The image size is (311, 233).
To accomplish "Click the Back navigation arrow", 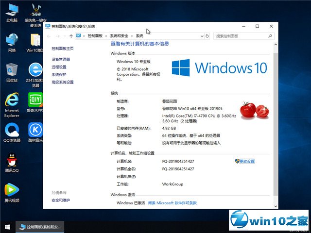I will coord(49,36).
